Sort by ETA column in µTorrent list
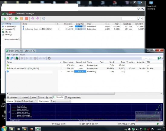Image resolution: width=166 pixels, height=131 pixels. 155,62
